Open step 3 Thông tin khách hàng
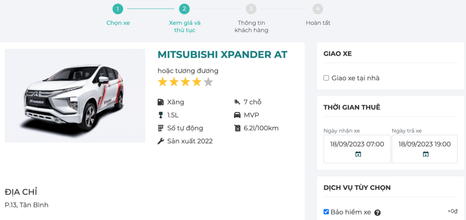The height and width of the screenshot is (220, 466). coord(251,9)
